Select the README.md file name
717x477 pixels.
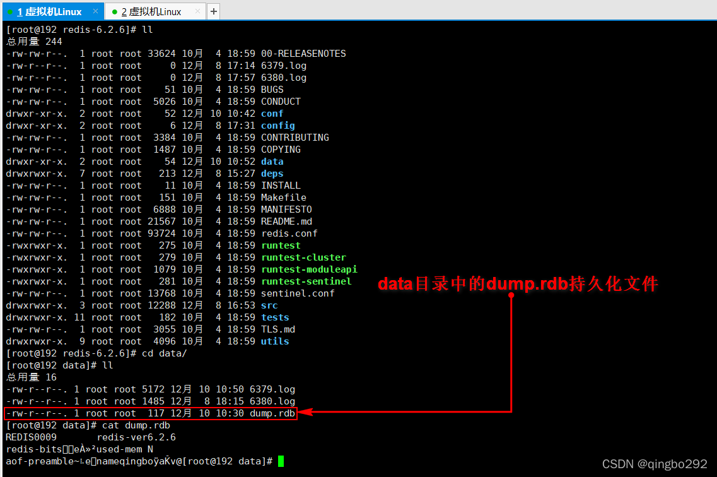pyautogui.click(x=286, y=221)
